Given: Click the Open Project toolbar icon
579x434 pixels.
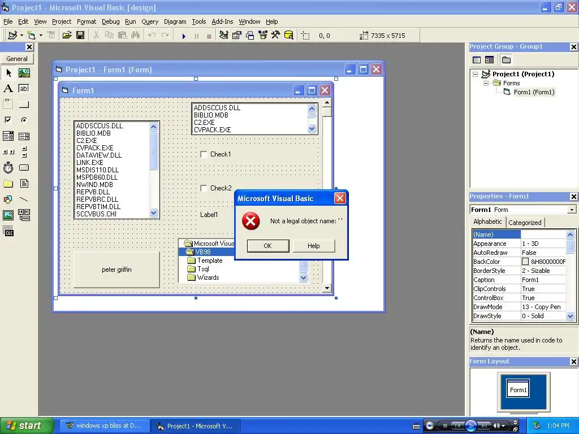Looking at the screenshot, I should click(67, 36).
